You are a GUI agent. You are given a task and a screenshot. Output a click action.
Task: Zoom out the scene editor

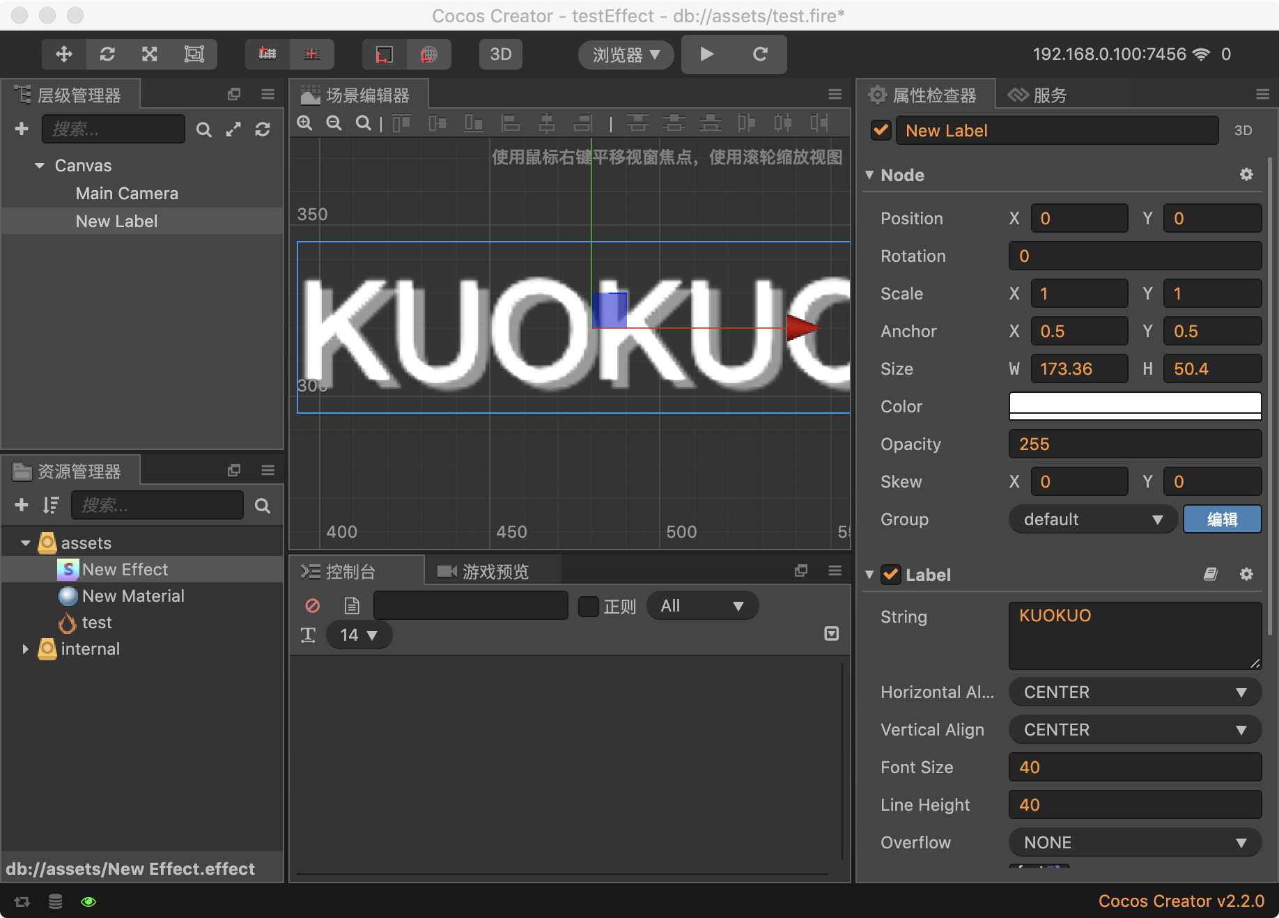click(334, 123)
